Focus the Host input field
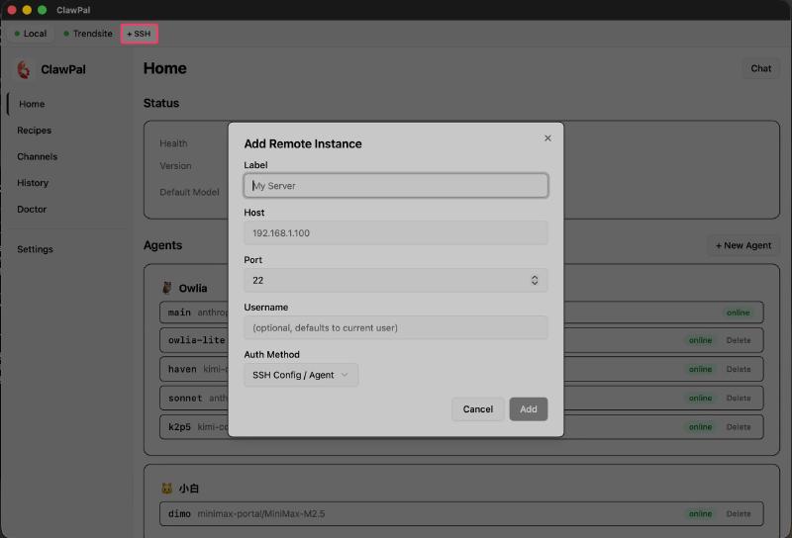 tap(395, 233)
